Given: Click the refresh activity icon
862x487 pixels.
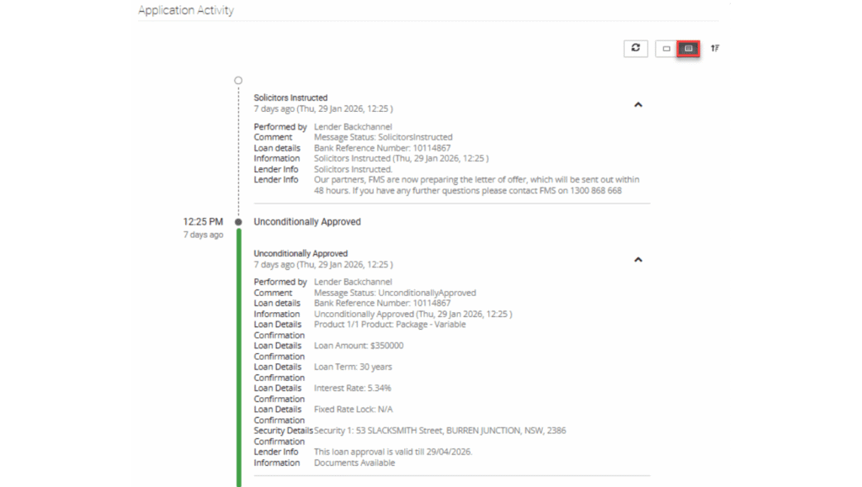Looking at the screenshot, I should pyautogui.click(x=636, y=48).
